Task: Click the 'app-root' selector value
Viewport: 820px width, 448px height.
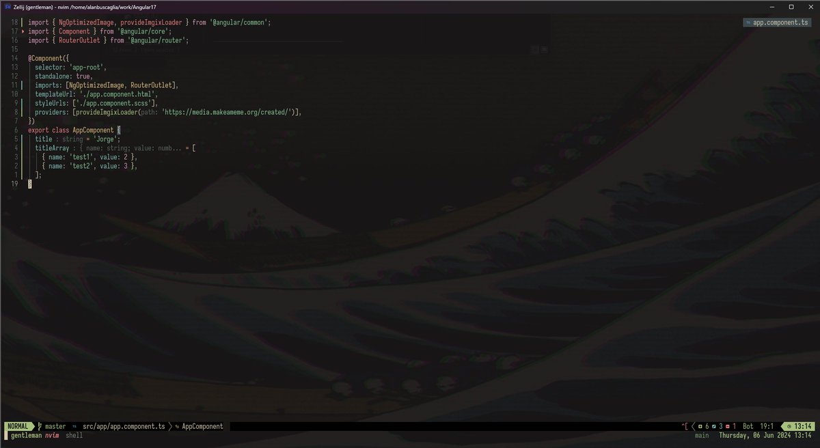Action: tap(87, 67)
